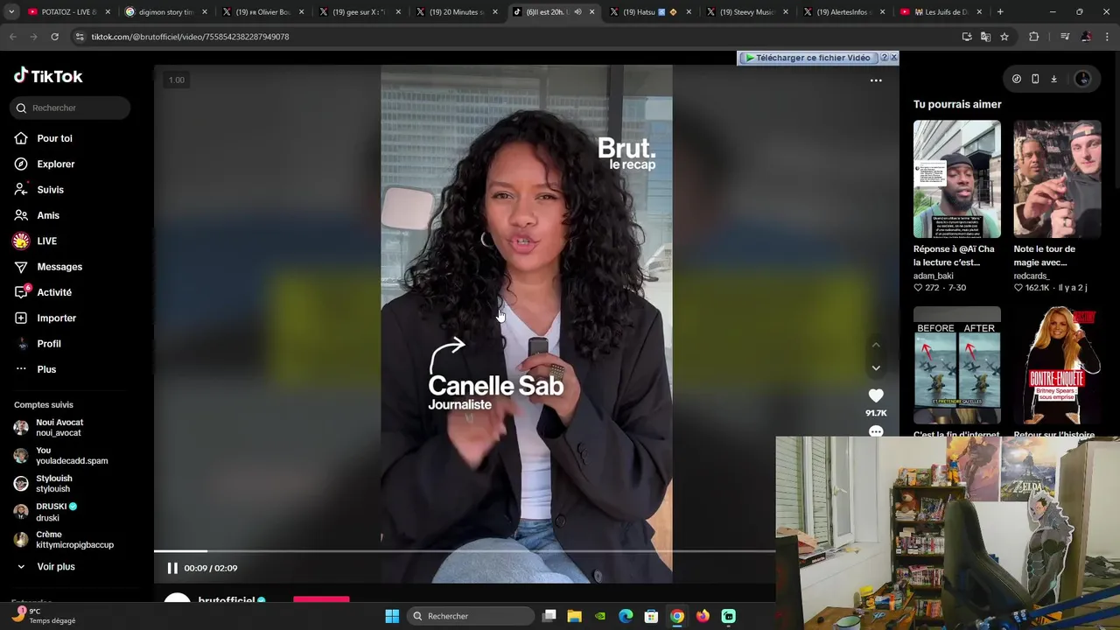The height and width of the screenshot is (630, 1120).
Task: Open the Chrome three-dot menu
Action: click(1107, 37)
